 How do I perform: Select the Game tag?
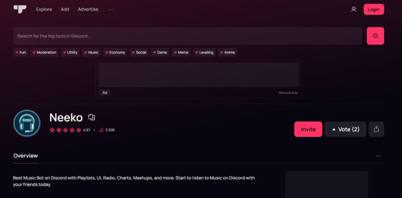click(160, 52)
